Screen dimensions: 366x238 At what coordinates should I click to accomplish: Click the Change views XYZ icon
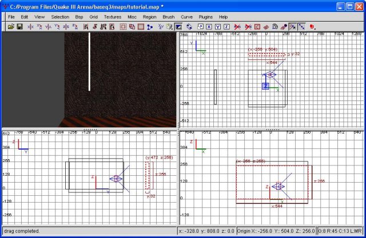coord(161,27)
